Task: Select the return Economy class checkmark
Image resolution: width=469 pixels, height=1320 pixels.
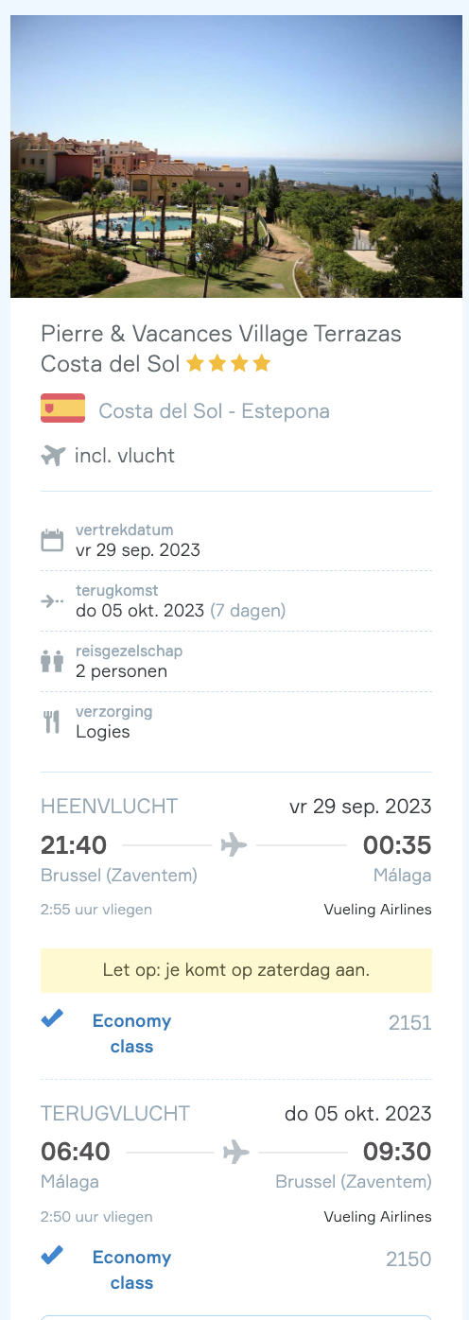Action: tap(52, 1255)
